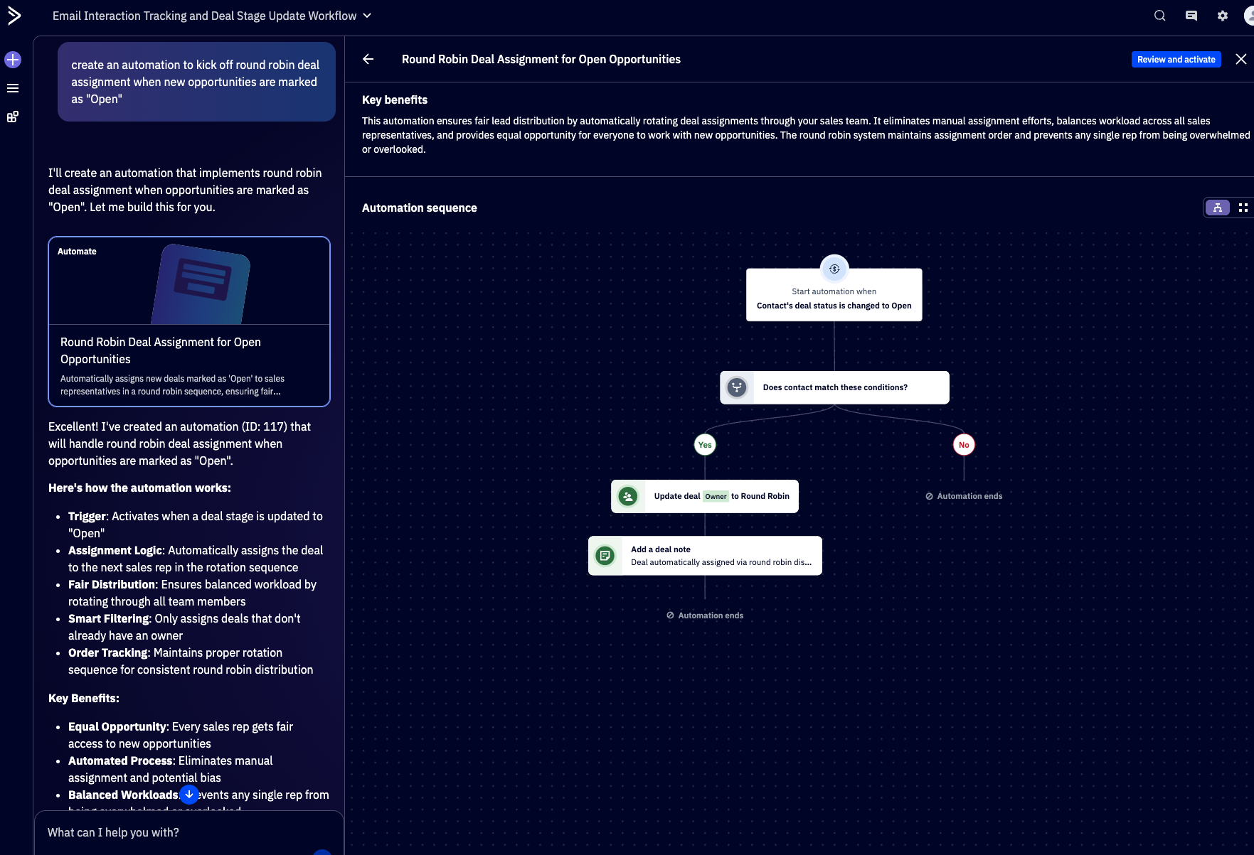The width and height of the screenshot is (1254, 855).
Task: Switch to grid view toggle
Action: [x=1243, y=208]
